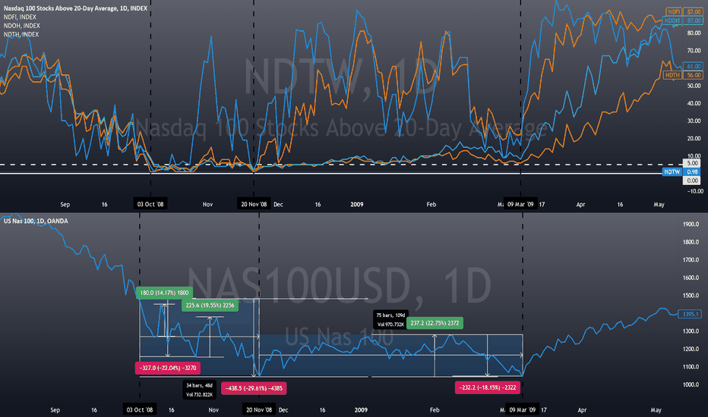Select the 'NDTH, INDEX' legend entry
The image size is (708, 417).
pos(21,34)
